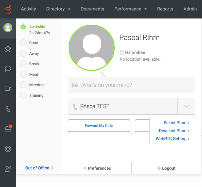This screenshot has height=187, width=202.
Task: Open the agent headset icon at sidebar bottom
Action: click(x=8, y=169)
